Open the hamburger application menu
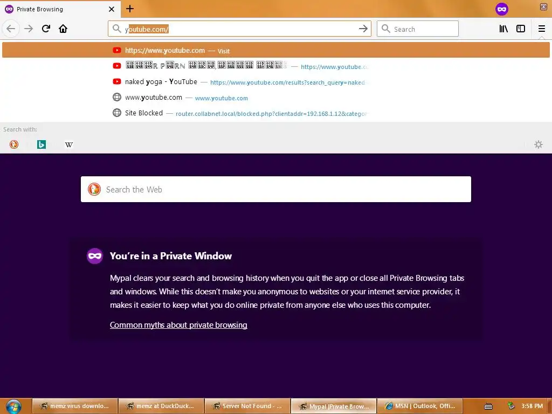This screenshot has width=552, height=414. click(x=541, y=29)
